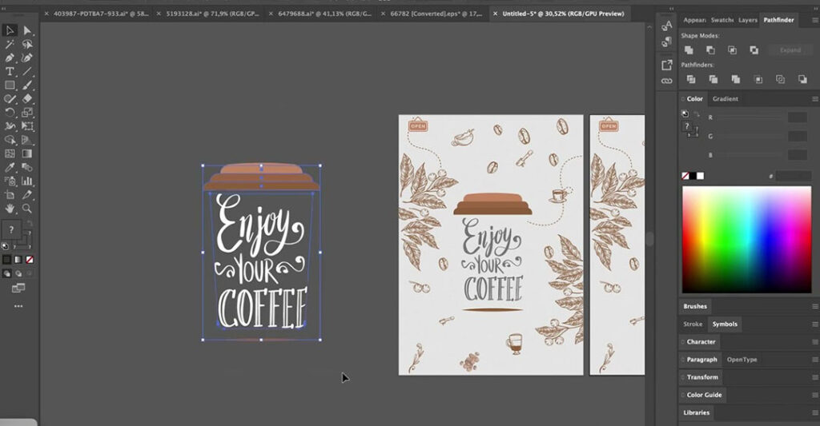This screenshot has height=426, width=820.
Task: Select the Artboard tool
Action: pos(10,195)
